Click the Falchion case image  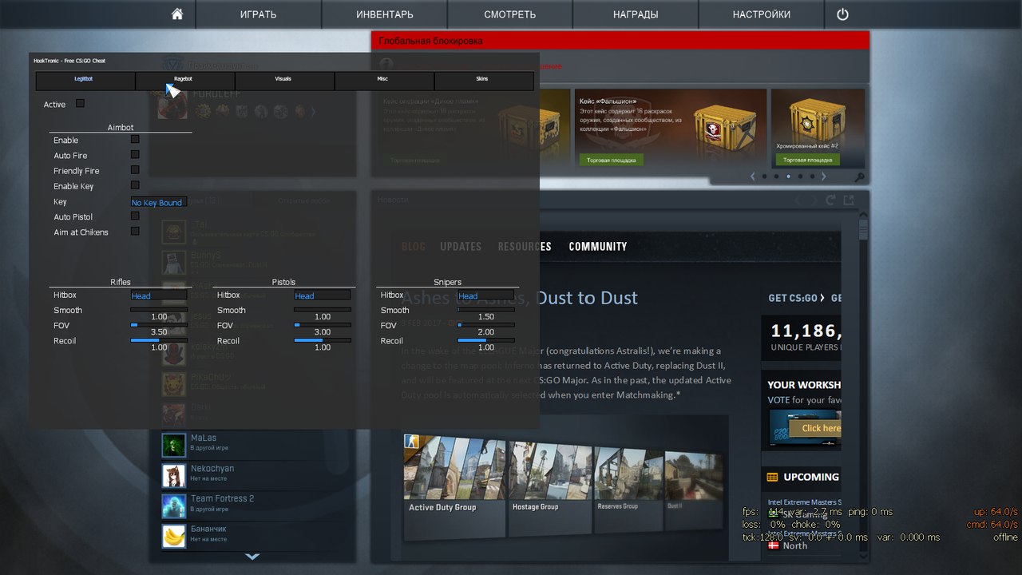click(x=725, y=126)
